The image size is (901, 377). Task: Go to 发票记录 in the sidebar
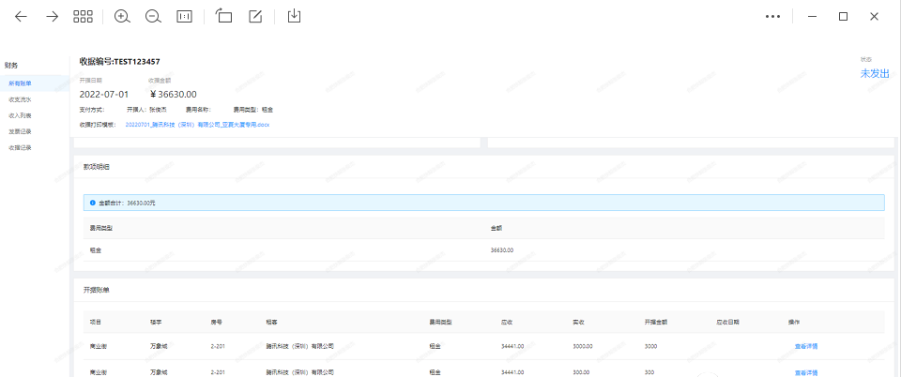21,131
